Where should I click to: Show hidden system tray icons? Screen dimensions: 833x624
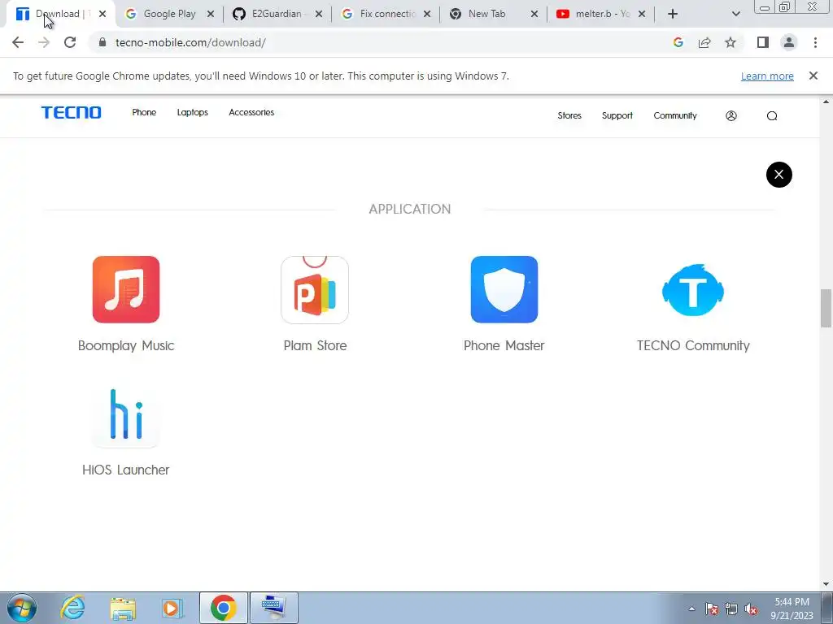pos(691,609)
